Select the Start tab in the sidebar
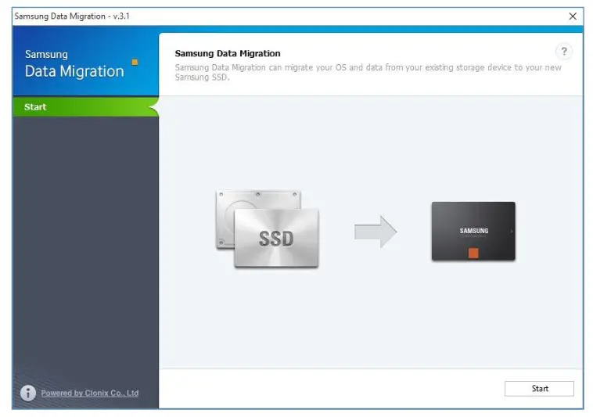Image resolution: width=593 pixels, height=417 pixels. pos(86,107)
